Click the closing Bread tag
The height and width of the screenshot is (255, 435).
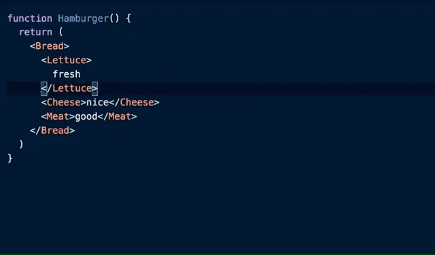(52, 131)
